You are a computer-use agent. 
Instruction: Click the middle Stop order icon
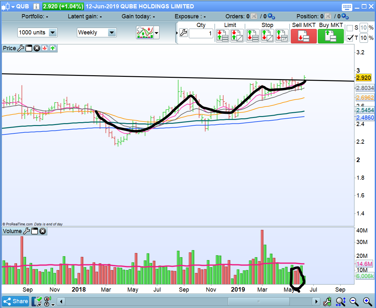click(267, 36)
